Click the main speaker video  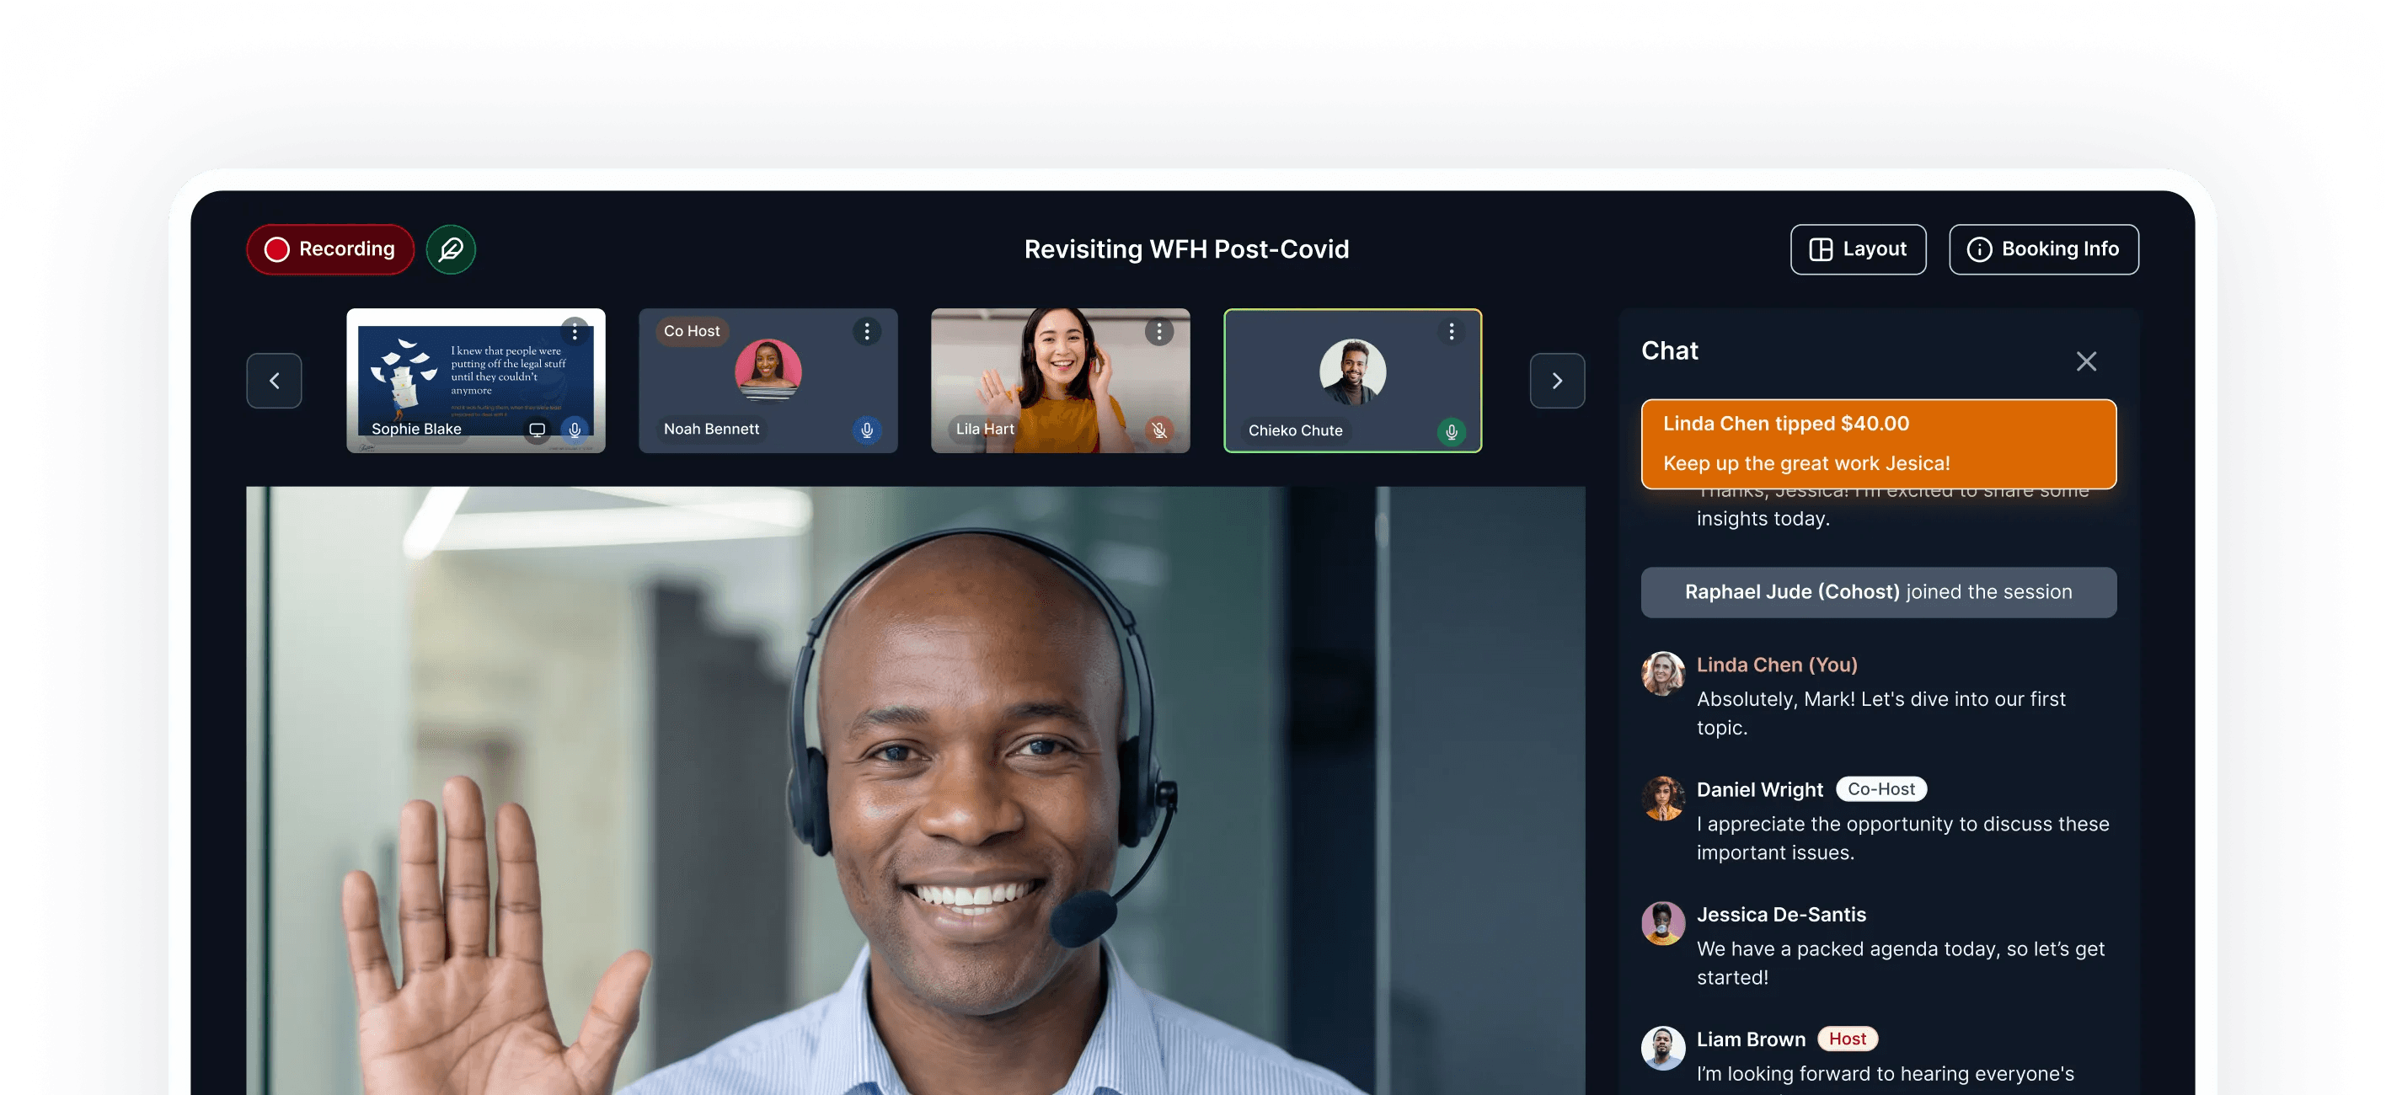[x=915, y=790]
